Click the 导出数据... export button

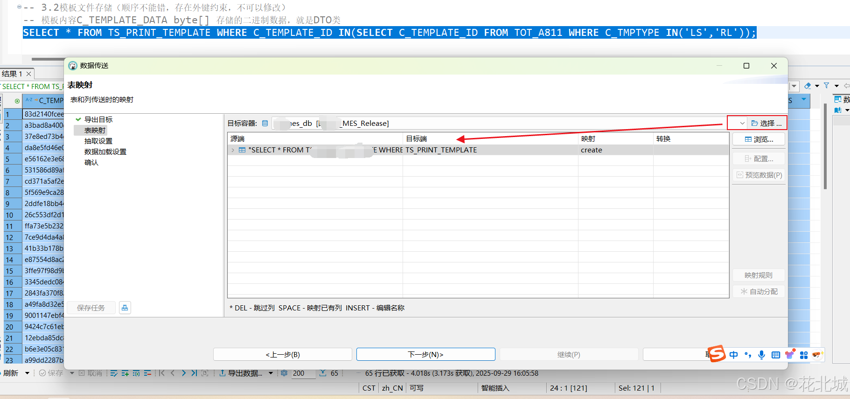tap(241, 373)
